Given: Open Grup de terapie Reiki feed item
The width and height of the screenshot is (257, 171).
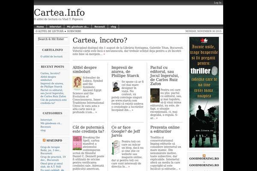Looking at the screenshot, I should pyautogui.click(x=51, y=150).
